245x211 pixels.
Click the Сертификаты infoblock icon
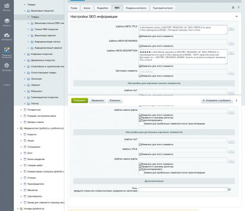pyautogui.click(x=25, y=196)
